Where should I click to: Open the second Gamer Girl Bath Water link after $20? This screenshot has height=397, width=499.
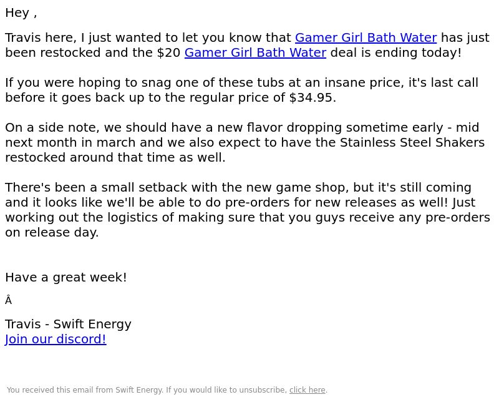pos(255,53)
